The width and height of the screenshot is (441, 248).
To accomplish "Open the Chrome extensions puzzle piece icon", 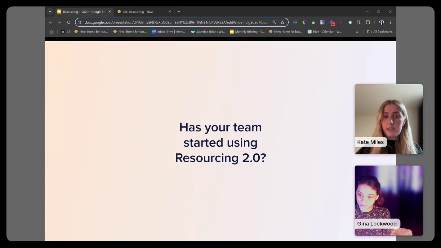I will click(368, 22).
